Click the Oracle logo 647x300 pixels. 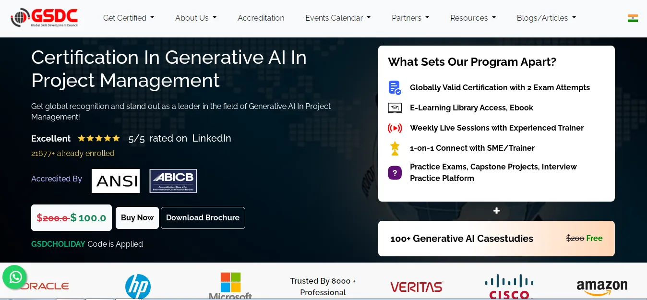(x=43, y=286)
